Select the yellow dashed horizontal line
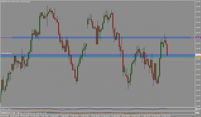The height and width of the screenshot is (117, 201). point(98,60)
